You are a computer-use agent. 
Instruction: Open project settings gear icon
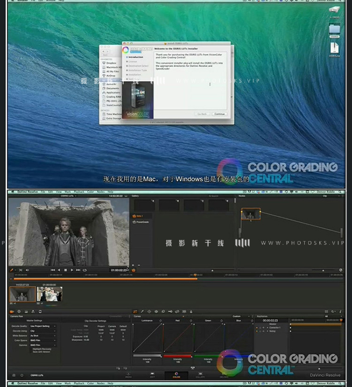(x=22, y=375)
